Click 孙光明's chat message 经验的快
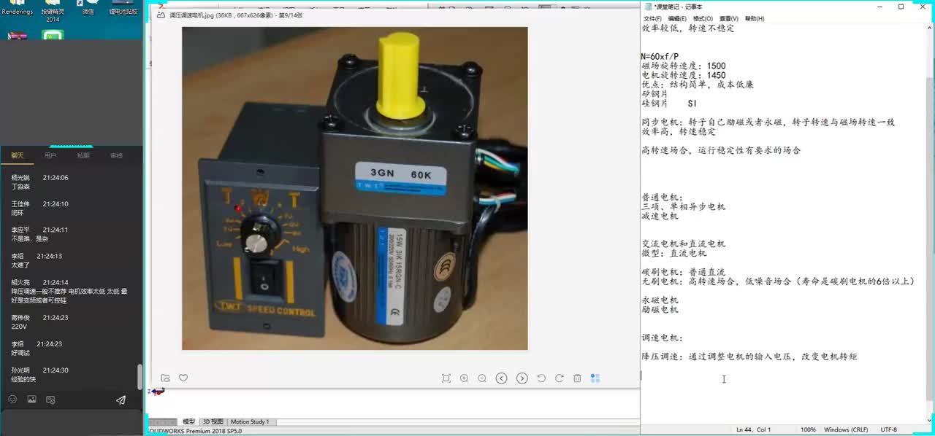 click(x=25, y=379)
